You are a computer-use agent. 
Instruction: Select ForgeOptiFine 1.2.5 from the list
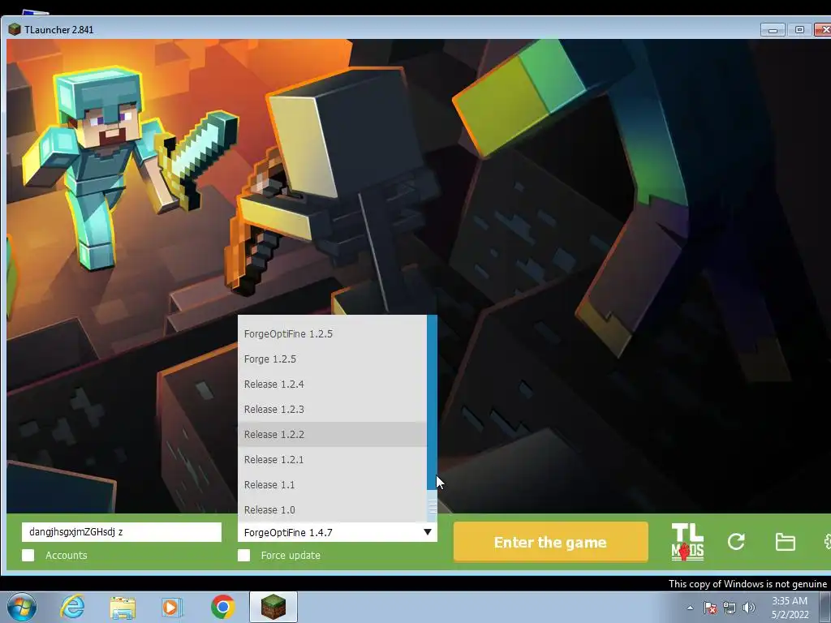332,333
